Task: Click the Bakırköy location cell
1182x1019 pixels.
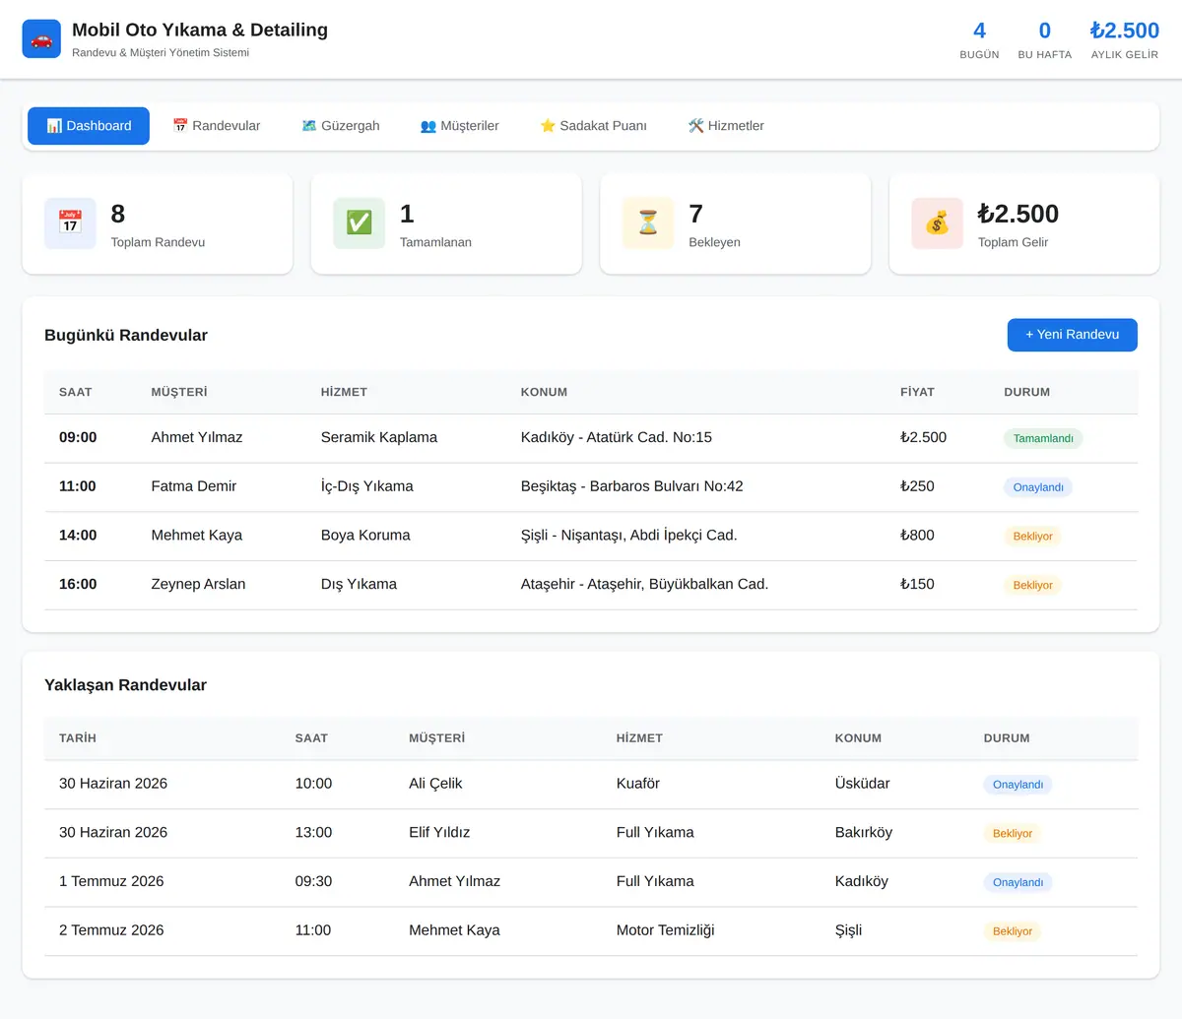Action: pyautogui.click(x=864, y=832)
